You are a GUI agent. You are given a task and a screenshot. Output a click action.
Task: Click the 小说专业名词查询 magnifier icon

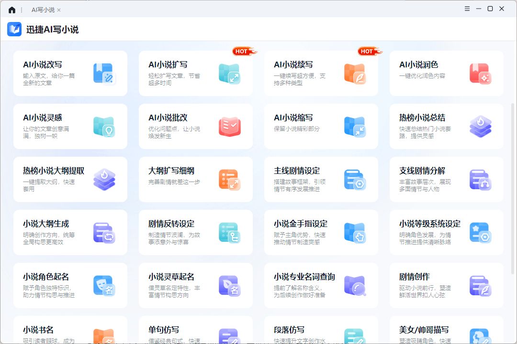tap(355, 285)
